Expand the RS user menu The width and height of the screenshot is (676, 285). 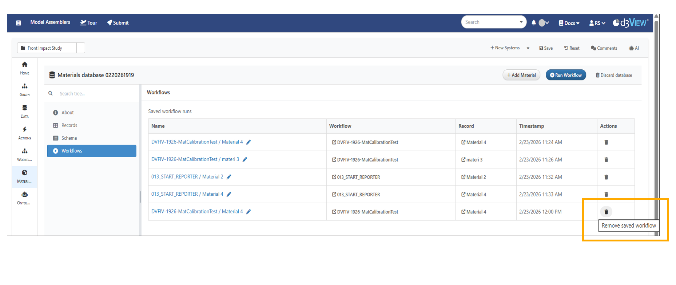(x=597, y=23)
